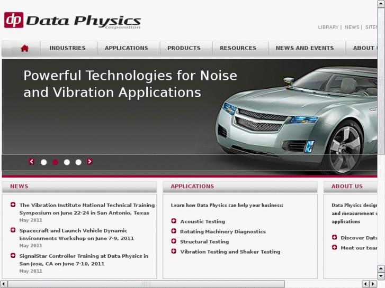Show previous slide with left arrow
385x288 pixels.
[31, 162]
